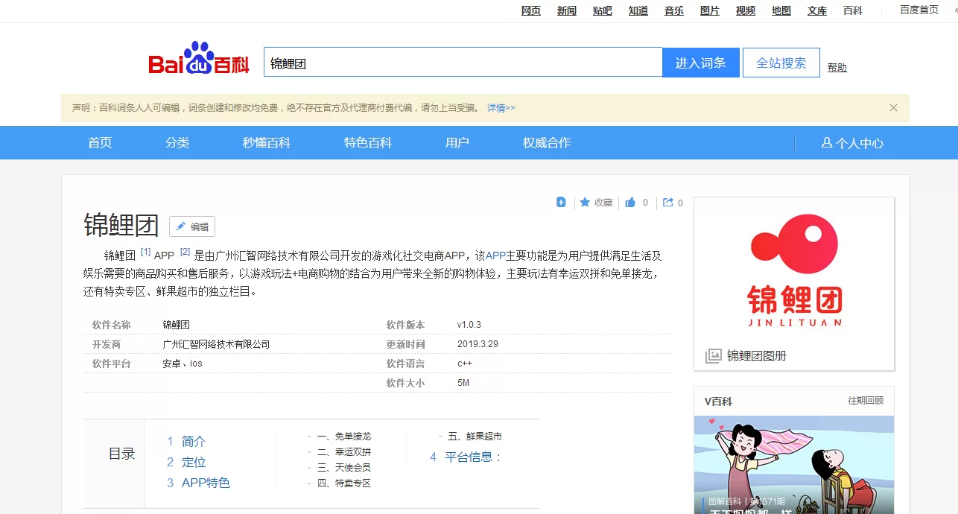Viewport: 958px width, 514px height.
Task: Open the V百科 featured image thumbnail
Action: click(793, 462)
